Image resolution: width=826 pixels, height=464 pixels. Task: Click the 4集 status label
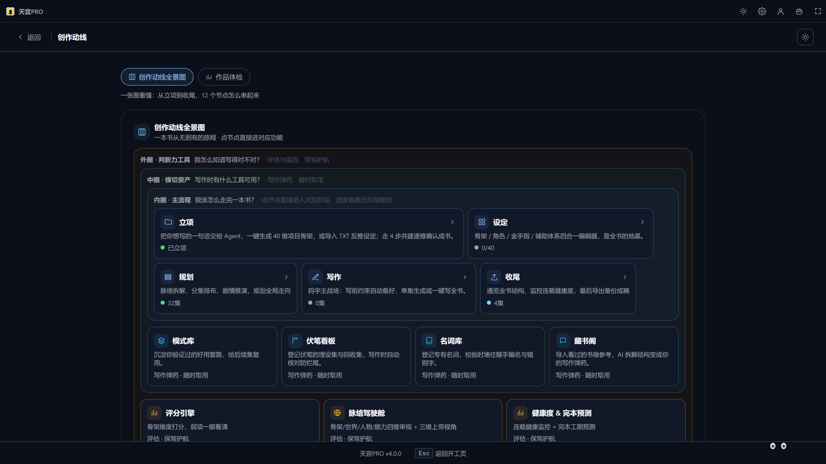pyautogui.click(x=499, y=303)
